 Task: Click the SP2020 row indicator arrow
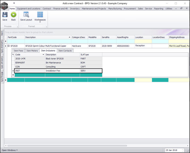[5, 46]
